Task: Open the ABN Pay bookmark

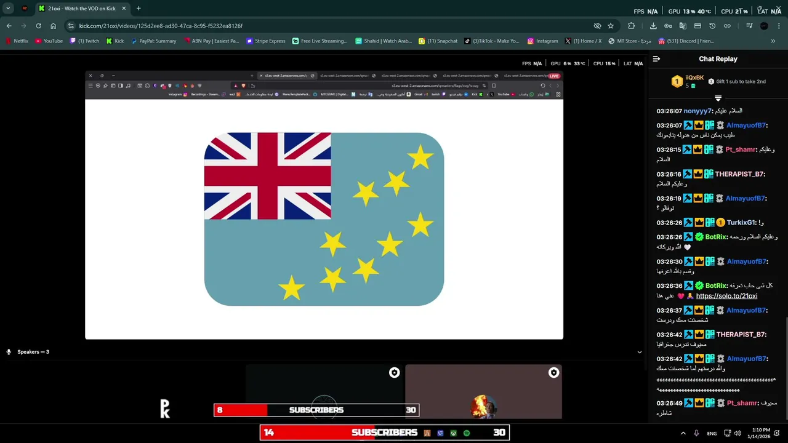Action: pyautogui.click(x=211, y=41)
